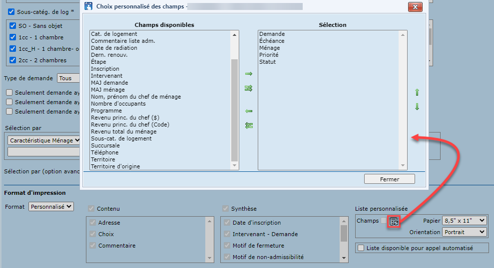
Task: Uncheck the '1cc - 1 chambre' checkbox
Action: pos(13,37)
